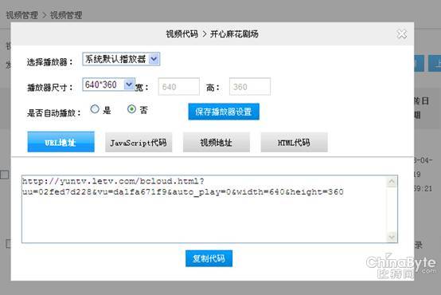The width and height of the screenshot is (441, 295).
Task: Tick the checkbox behind the dialog's left edge
Action: (5, 175)
